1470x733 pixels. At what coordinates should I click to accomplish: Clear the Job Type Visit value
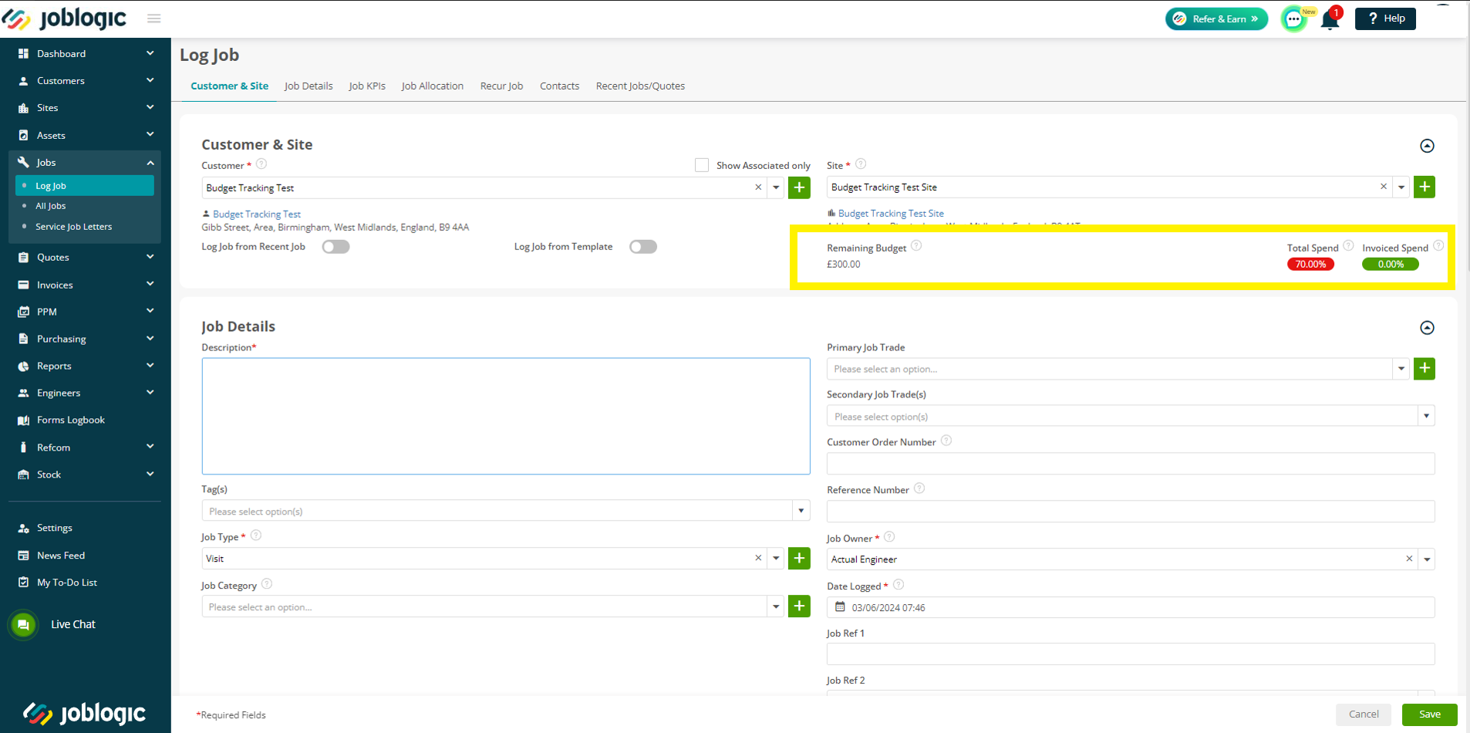[758, 558]
